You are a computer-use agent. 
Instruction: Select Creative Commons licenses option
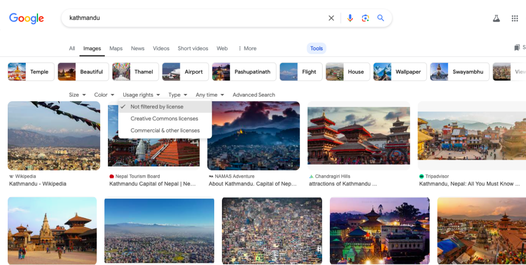(165, 119)
